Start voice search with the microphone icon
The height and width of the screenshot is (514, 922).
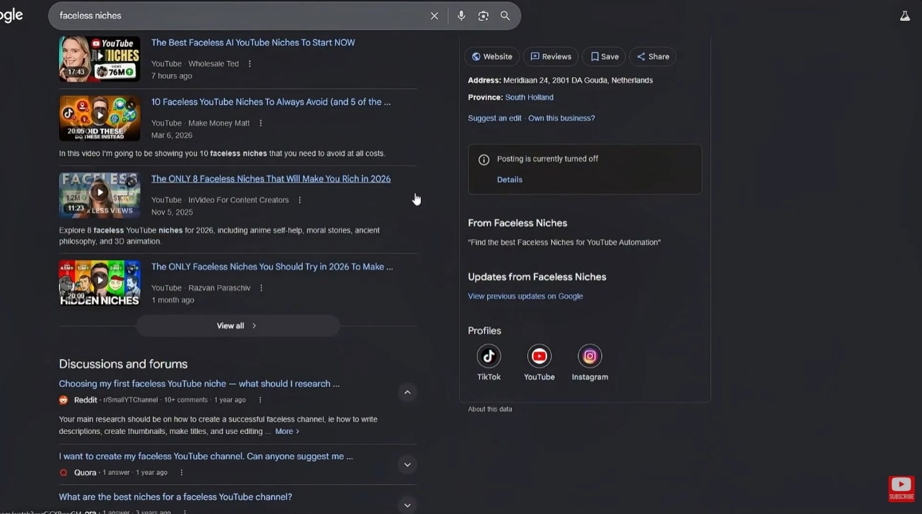coord(461,16)
